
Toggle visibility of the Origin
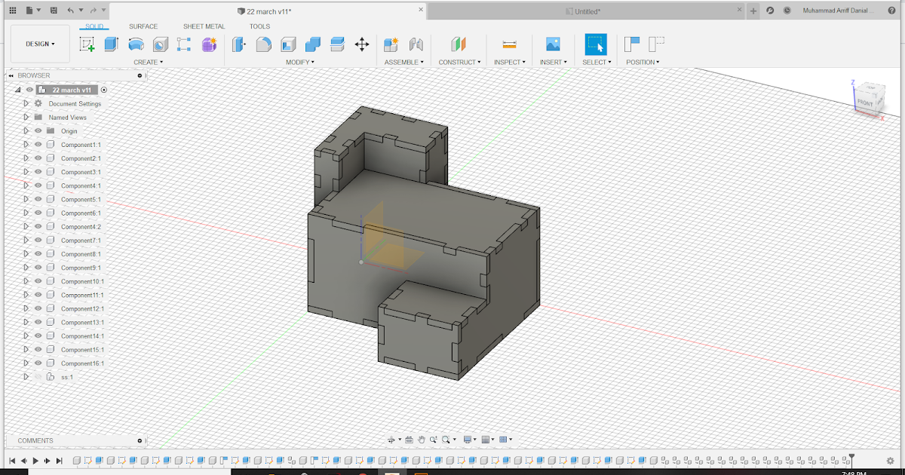(38, 130)
